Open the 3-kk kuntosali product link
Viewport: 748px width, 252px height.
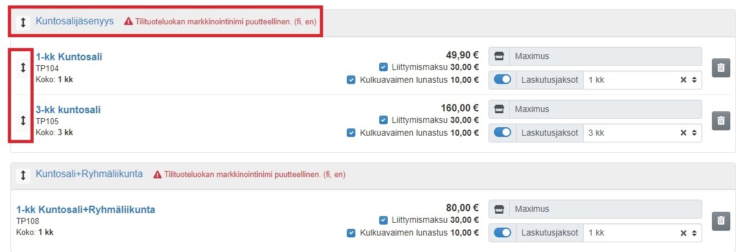[x=68, y=110]
